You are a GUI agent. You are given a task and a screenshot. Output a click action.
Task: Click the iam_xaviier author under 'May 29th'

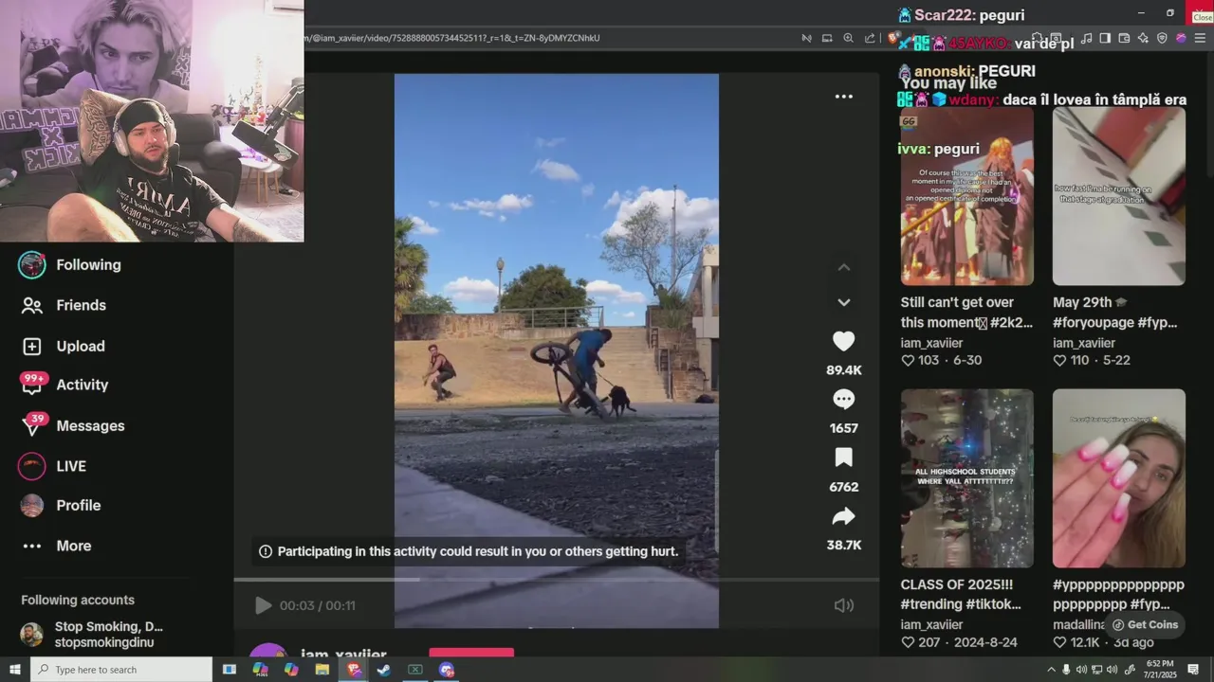[1084, 343]
